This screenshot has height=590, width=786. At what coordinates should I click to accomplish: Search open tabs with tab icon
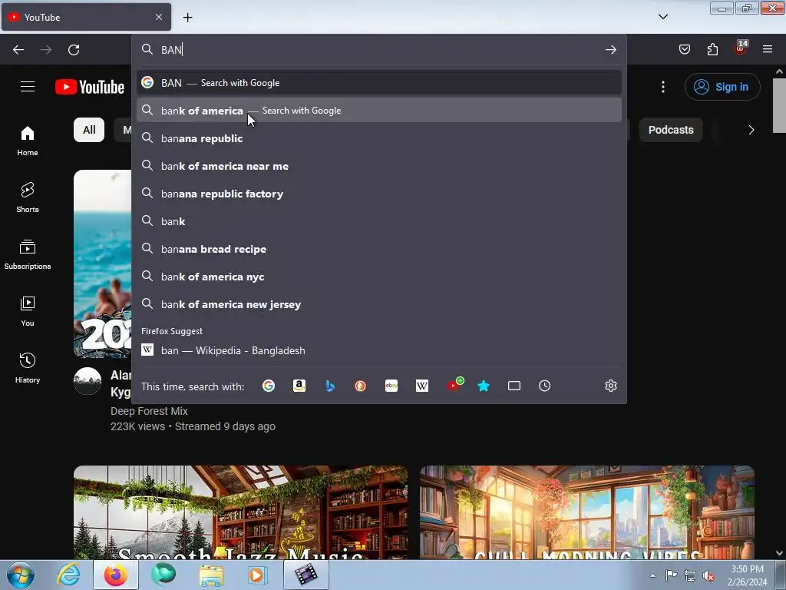coord(514,386)
